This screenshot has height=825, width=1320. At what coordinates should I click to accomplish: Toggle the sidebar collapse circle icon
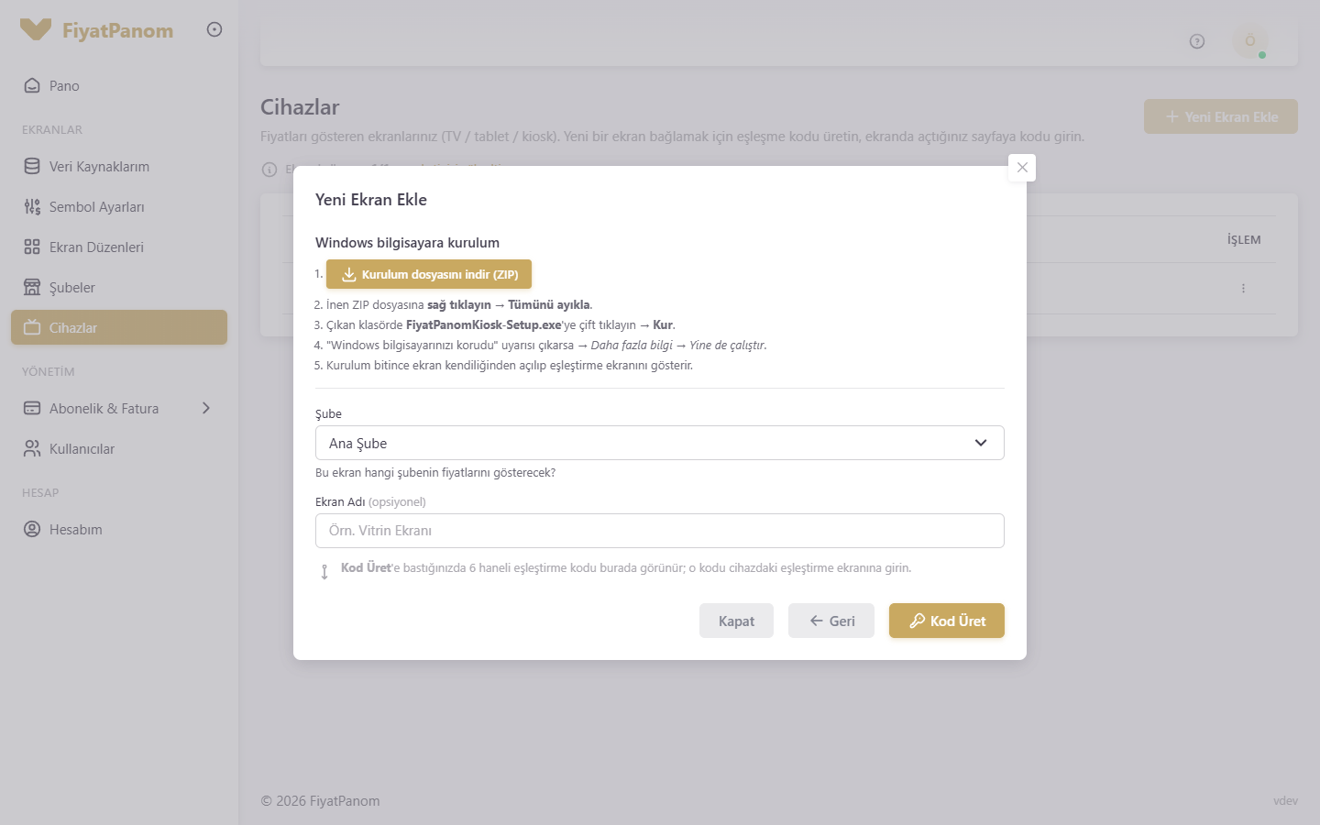click(x=214, y=29)
